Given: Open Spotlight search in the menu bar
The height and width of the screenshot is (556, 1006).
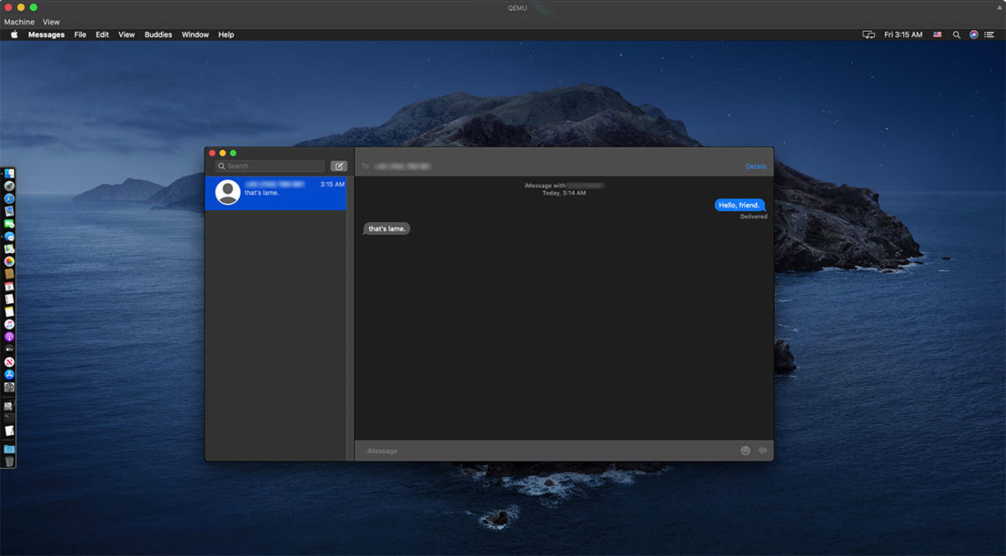Looking at the screenshot, I should (957, 35).
